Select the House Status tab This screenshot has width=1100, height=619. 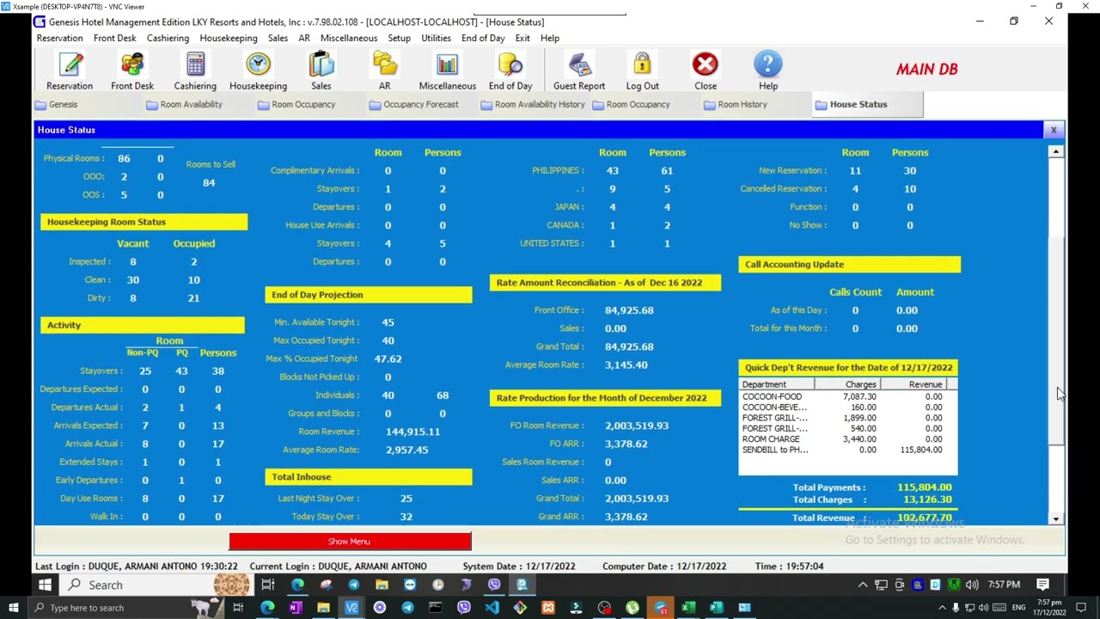click(x=867, y=105)
